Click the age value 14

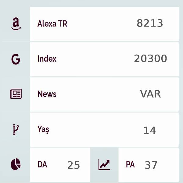pos(150,131)
